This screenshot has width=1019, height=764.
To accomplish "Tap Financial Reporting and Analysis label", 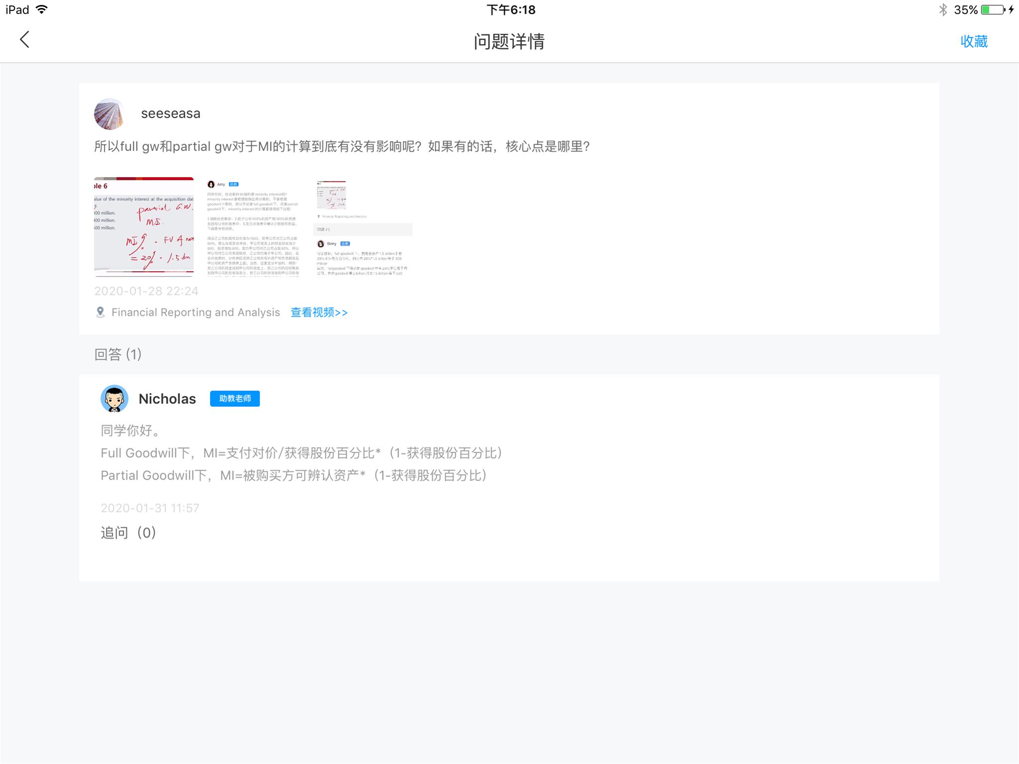I will (196, 312).
